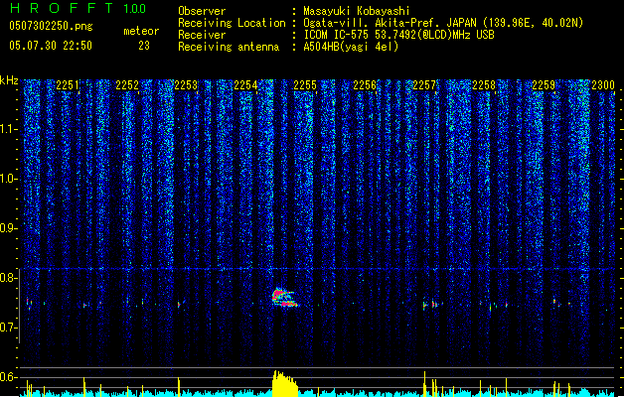625x397 pixels.
Task: Select the file name 0507302250.png
Action: click(x=51, y=26)
